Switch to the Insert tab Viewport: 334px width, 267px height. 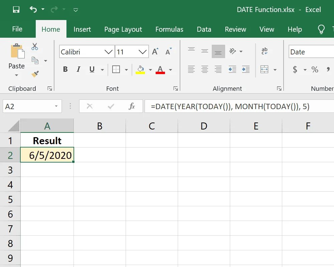pyautogui.click(x=82, y=29)
